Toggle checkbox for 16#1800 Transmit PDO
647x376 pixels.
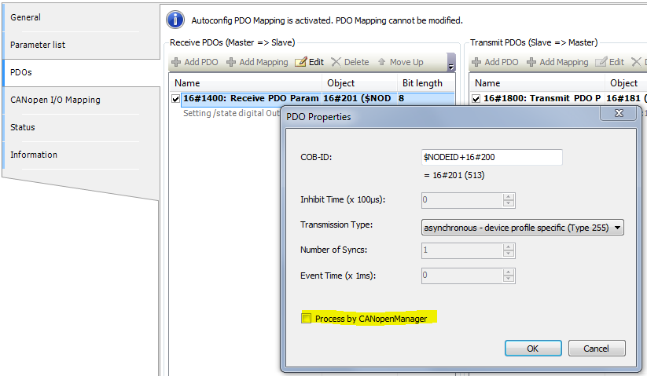coord(476,99)
